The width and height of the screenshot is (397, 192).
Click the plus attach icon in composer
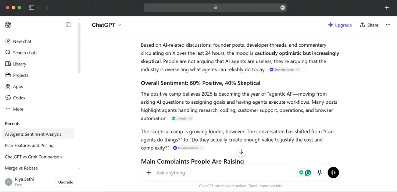coord(149,173)
